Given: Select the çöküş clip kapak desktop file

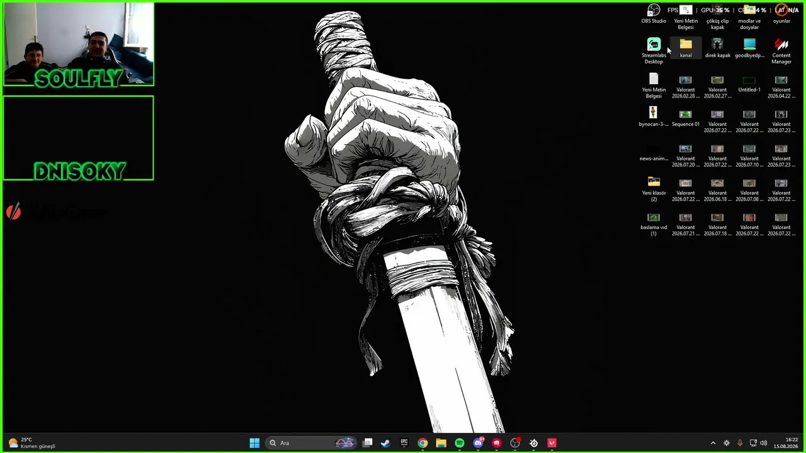Looking at the screenshot, I should (717, 17).
